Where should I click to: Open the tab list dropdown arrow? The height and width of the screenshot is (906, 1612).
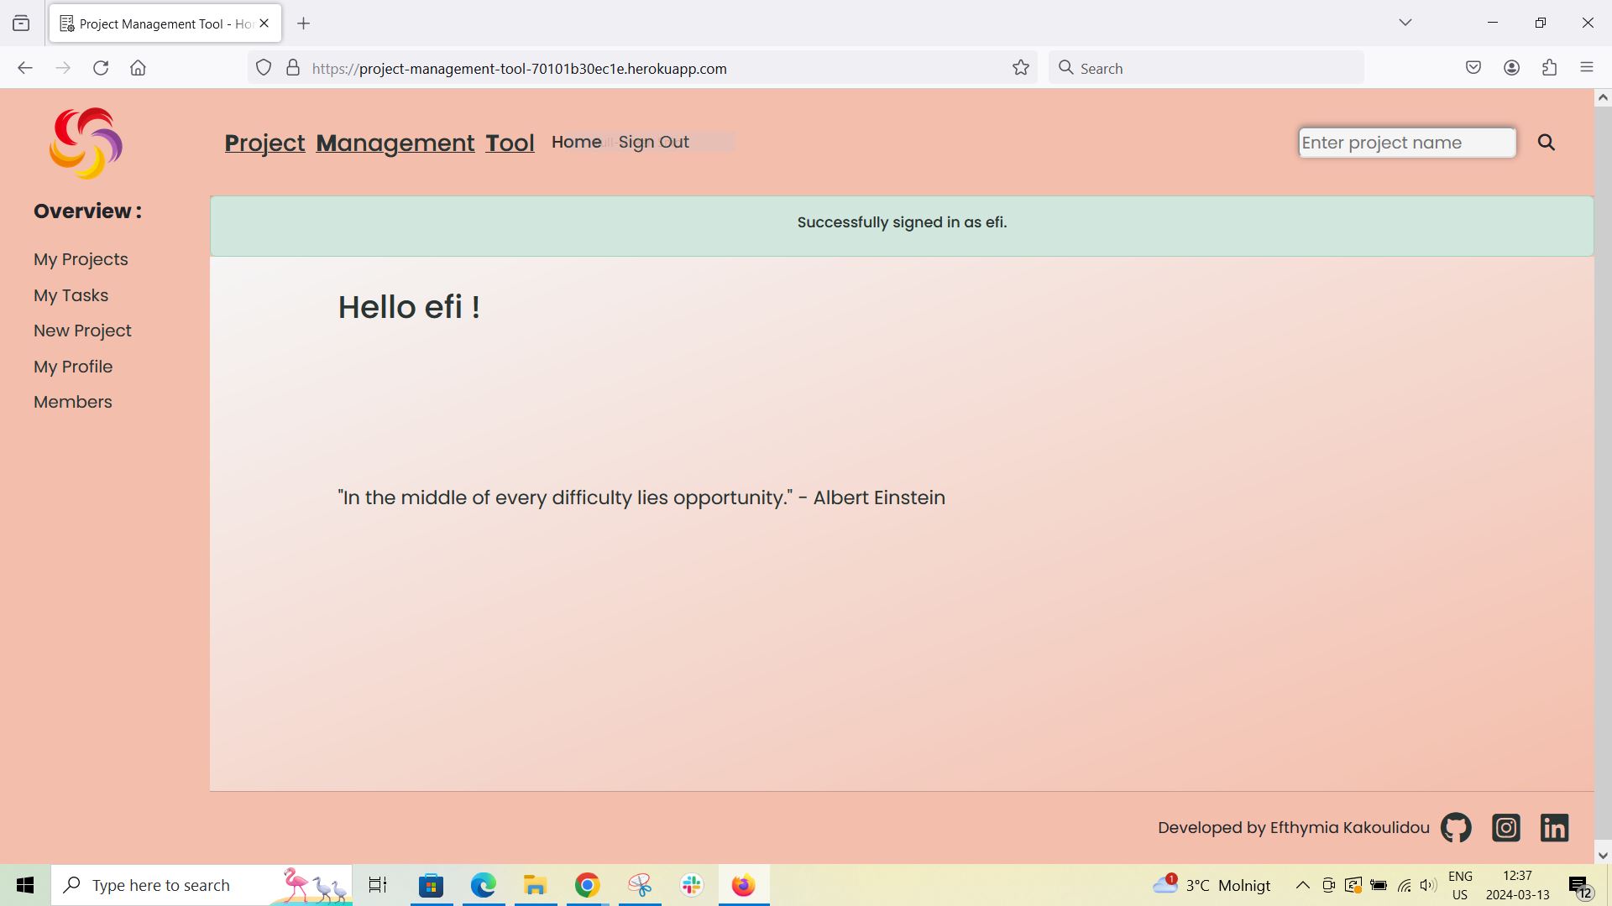pos(1405,23)
